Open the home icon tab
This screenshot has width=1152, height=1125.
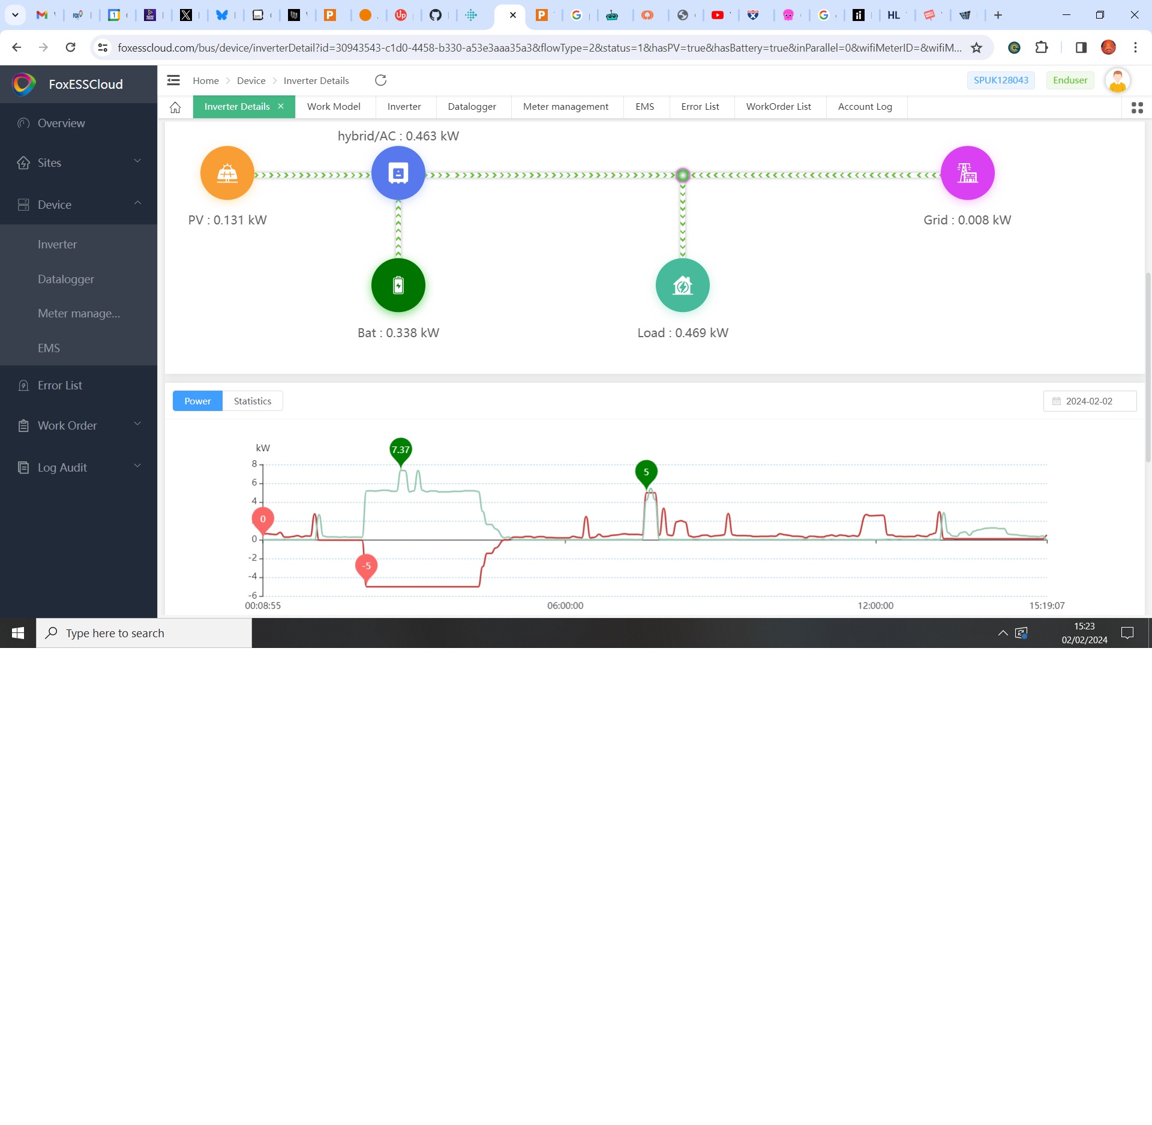click(x=175, y=107)
